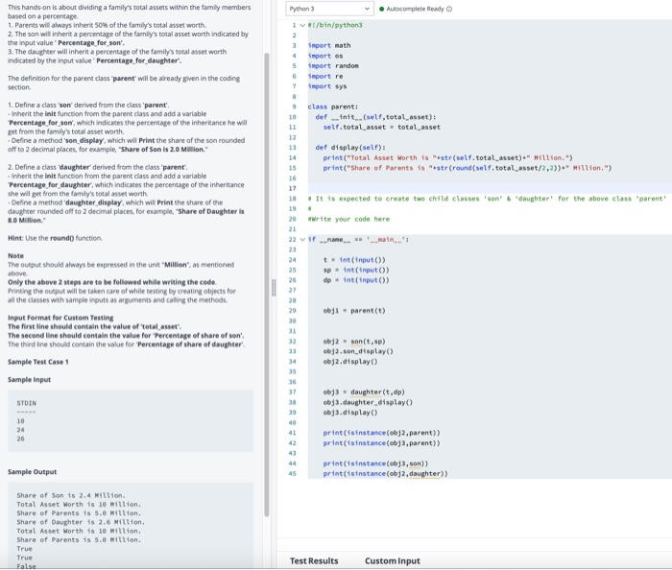The image size is (672, 570).
Task: Click the 'obj1 = parent(t)' line
Action: point(354,311)
